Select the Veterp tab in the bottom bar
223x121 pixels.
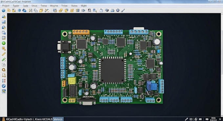tap(58, 119)
